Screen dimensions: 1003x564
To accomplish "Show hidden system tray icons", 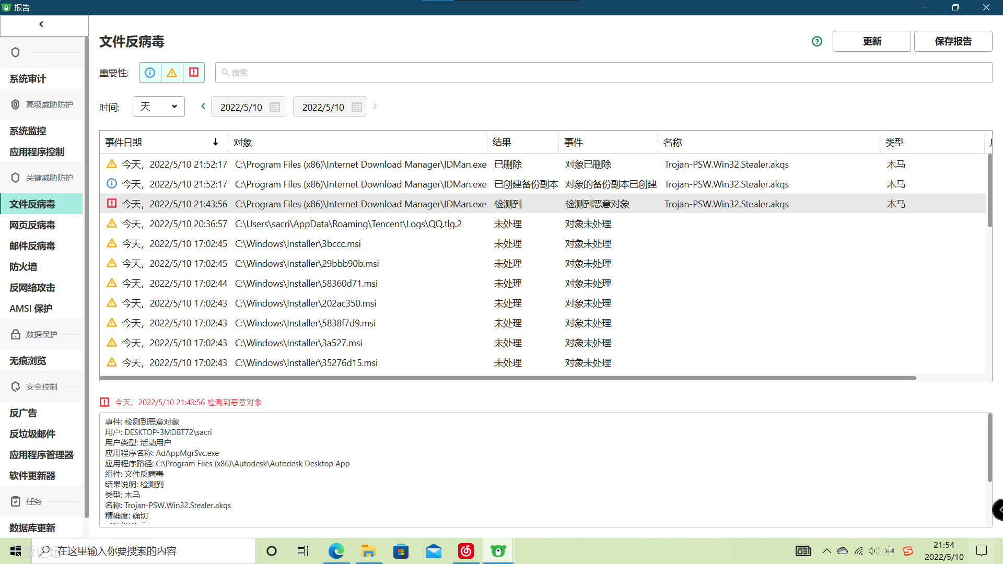I will tap(826, 551).
